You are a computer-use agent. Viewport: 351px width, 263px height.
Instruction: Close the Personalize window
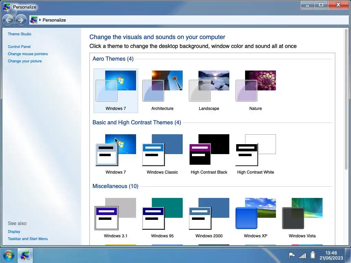pos(338,5)
